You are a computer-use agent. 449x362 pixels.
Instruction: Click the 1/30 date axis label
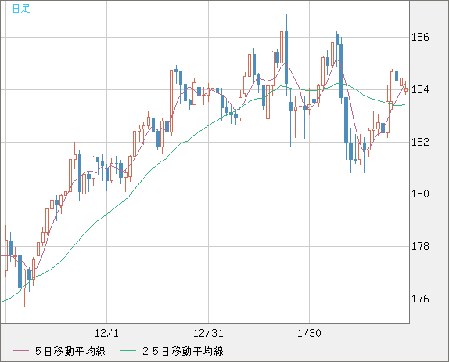point(309,333)
